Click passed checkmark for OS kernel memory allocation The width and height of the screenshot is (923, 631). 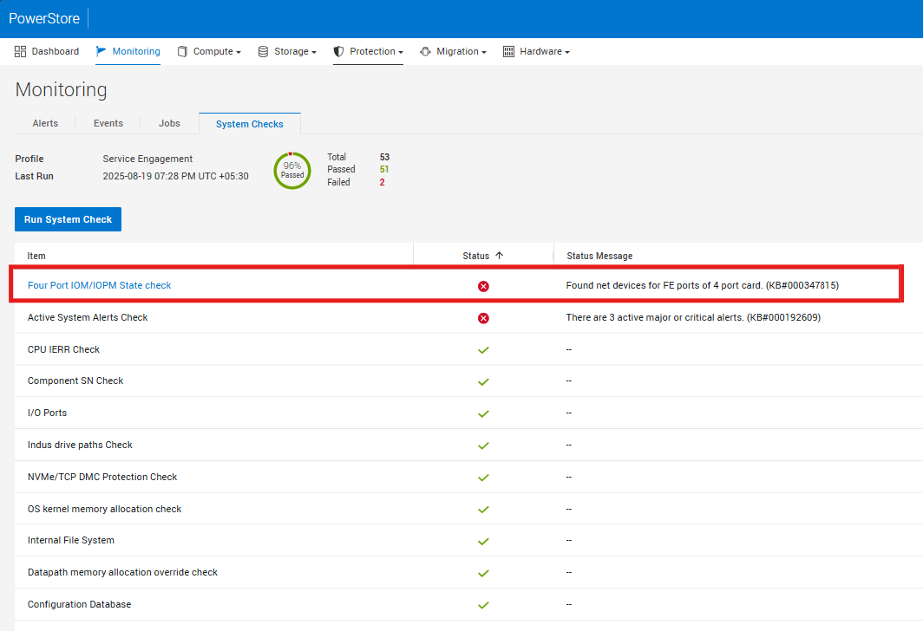click(x=483, y=510)
